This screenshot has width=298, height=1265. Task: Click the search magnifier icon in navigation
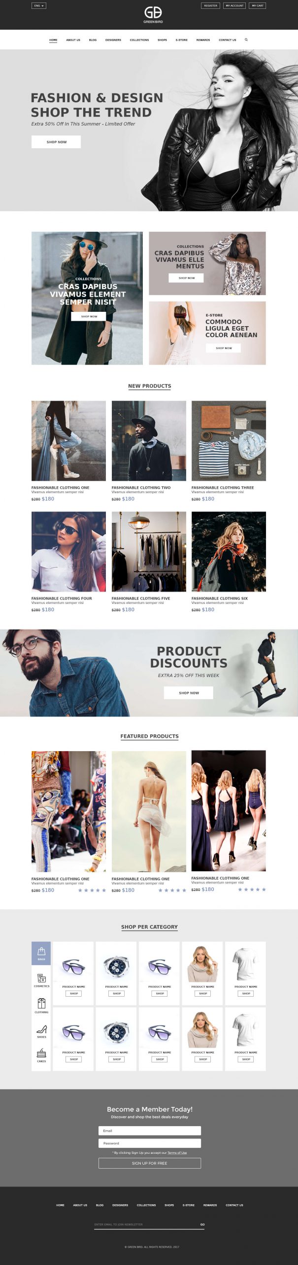point(246,40)
